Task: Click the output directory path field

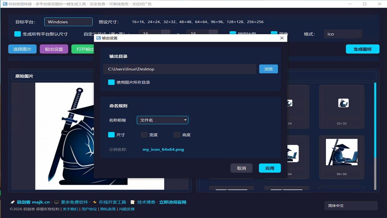Action: click(x=180, y=69)
